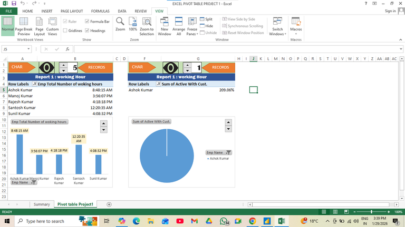Viewport: 405px width, 227px height.
Task: Open the Zoom dialog
Action: pyautogui.click(x=120, y=25)
